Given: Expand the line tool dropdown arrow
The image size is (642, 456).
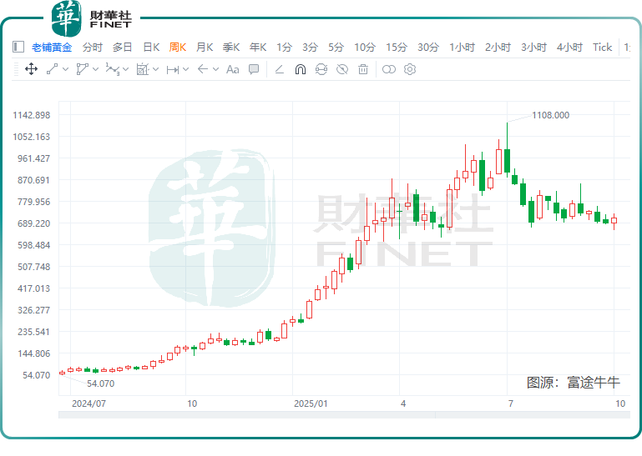Looking at the screenshot, I should pyautogui.click(x=66, y=69).
